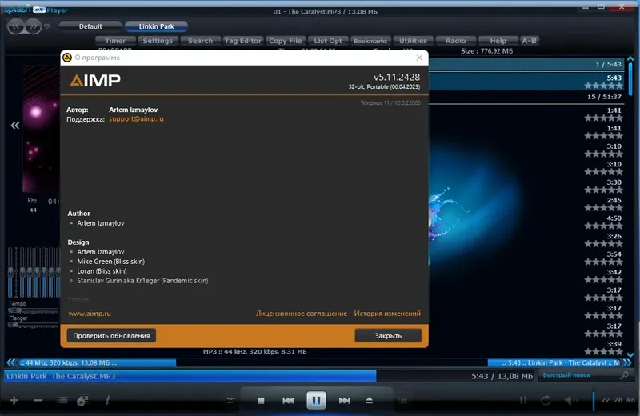Open the List Opt menu
The height and width of the screenshot is (416, 640).
pyautogui.click(x=328, y=41)
